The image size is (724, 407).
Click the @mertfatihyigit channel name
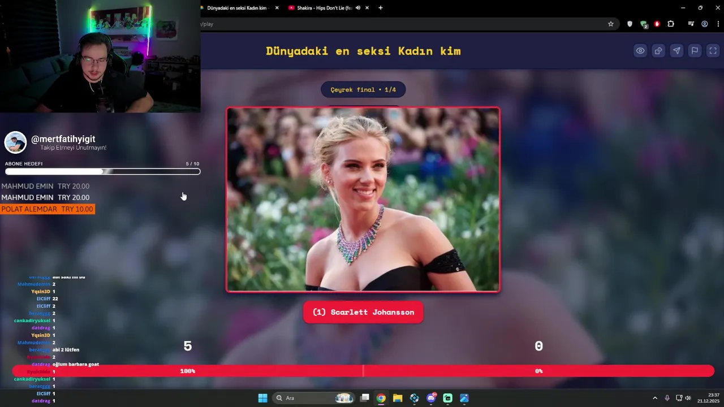[63, 139]
